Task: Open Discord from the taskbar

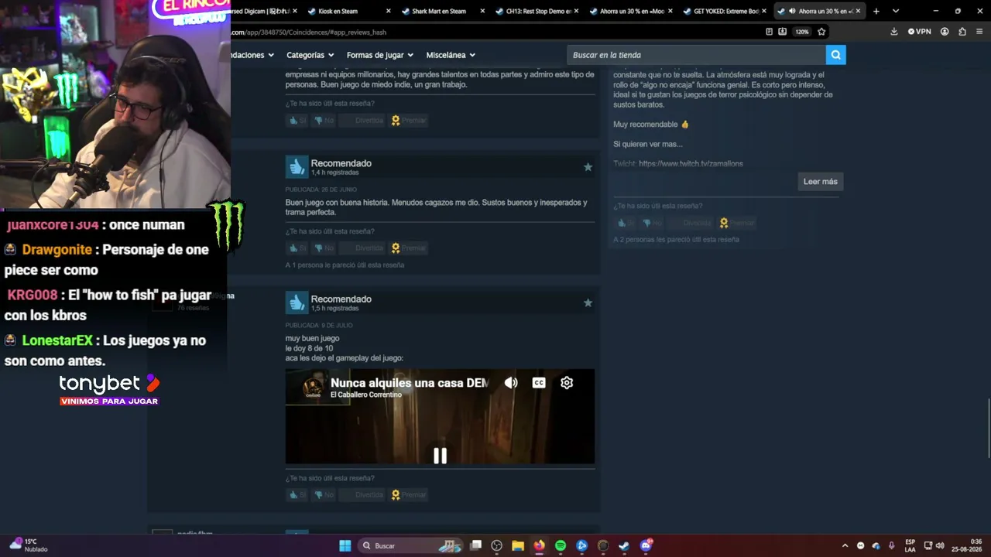Action: tap(646, 545)
